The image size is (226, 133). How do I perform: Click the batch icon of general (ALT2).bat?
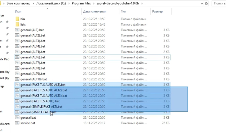coord(17,35)
